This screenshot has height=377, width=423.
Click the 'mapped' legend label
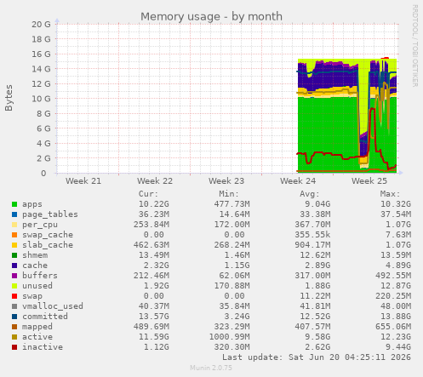point(37,327)
